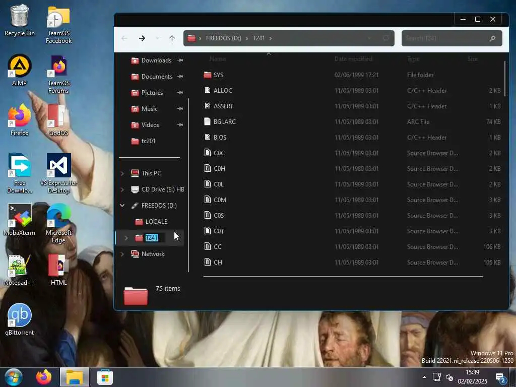The height and width of the screenshot is (387, 516).
Task: Open TeamOS Forums desktop shortcut
Action: pos(58,75)
